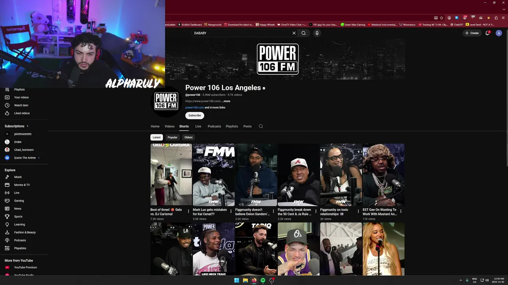The image size is (508, 285).
Task: Open the account avatar menu
Action: click(x=499, y=33)
